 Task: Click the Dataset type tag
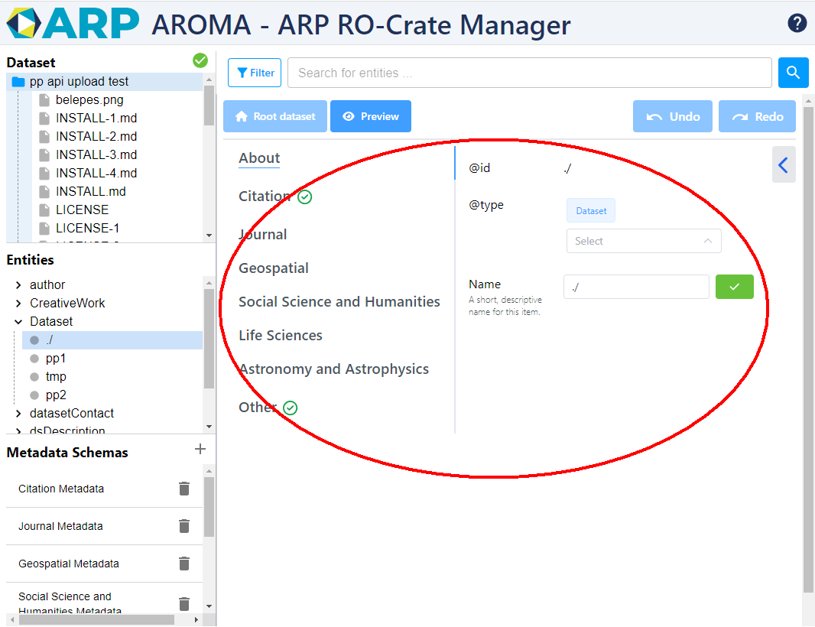pyautogui.click(x=591, y=210)
